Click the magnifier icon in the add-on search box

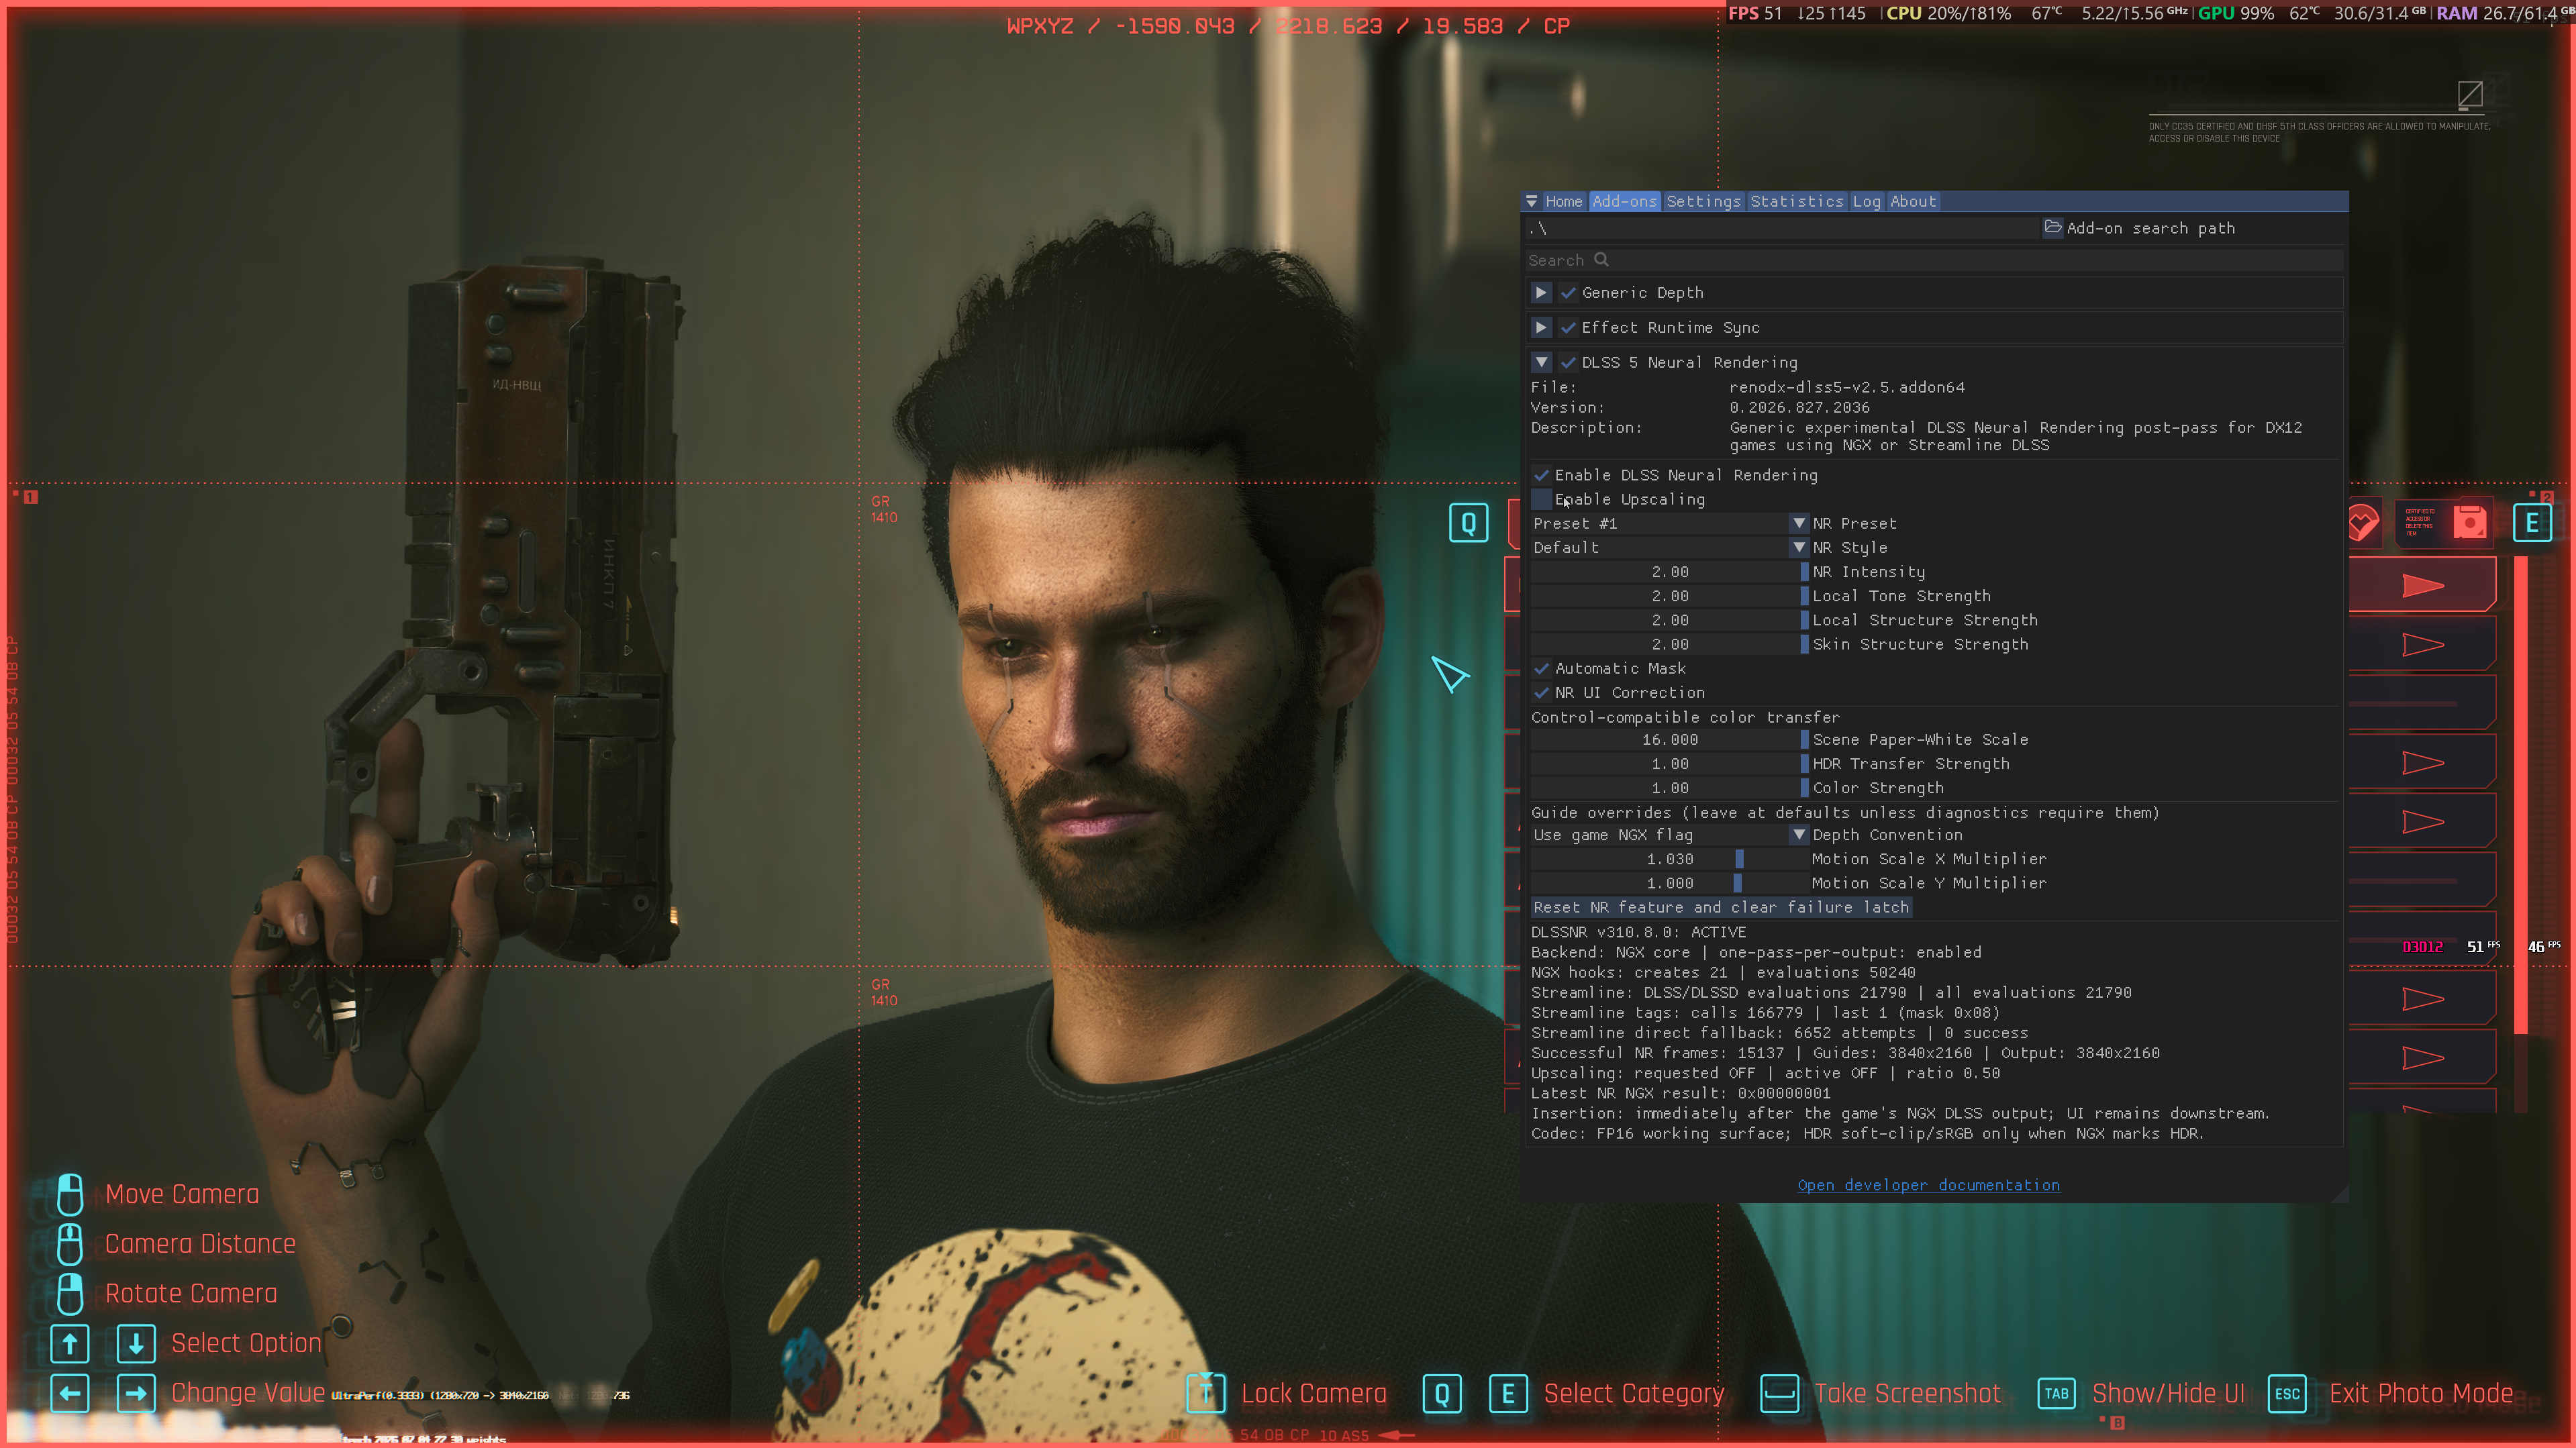coord(1601,260)
